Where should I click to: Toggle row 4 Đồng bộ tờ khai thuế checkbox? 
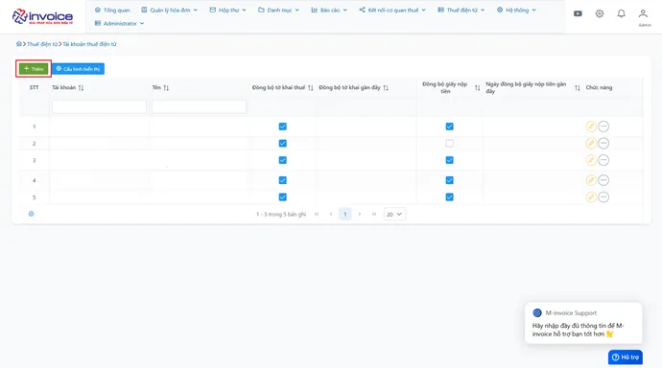282,180
